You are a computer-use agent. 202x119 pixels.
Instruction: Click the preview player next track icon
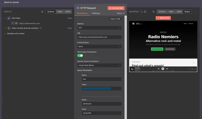tap(167, 69)
